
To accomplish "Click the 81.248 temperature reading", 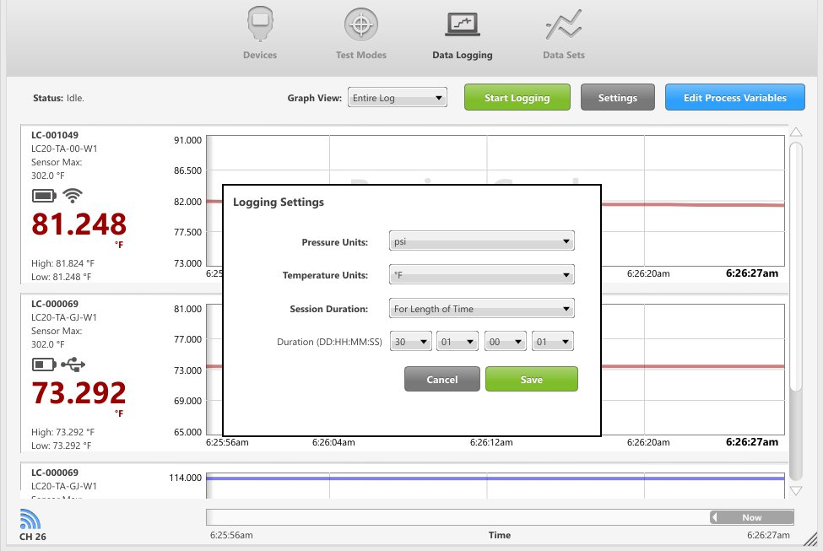I will pos(79,224).
